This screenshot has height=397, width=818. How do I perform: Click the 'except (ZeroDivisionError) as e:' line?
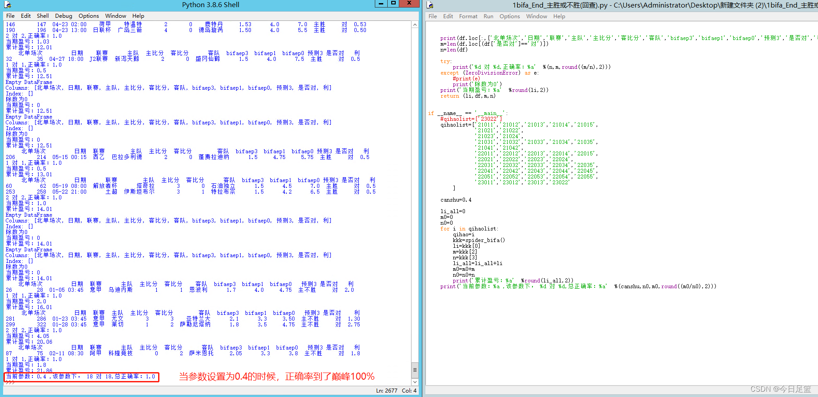click(x=489, y=73)
